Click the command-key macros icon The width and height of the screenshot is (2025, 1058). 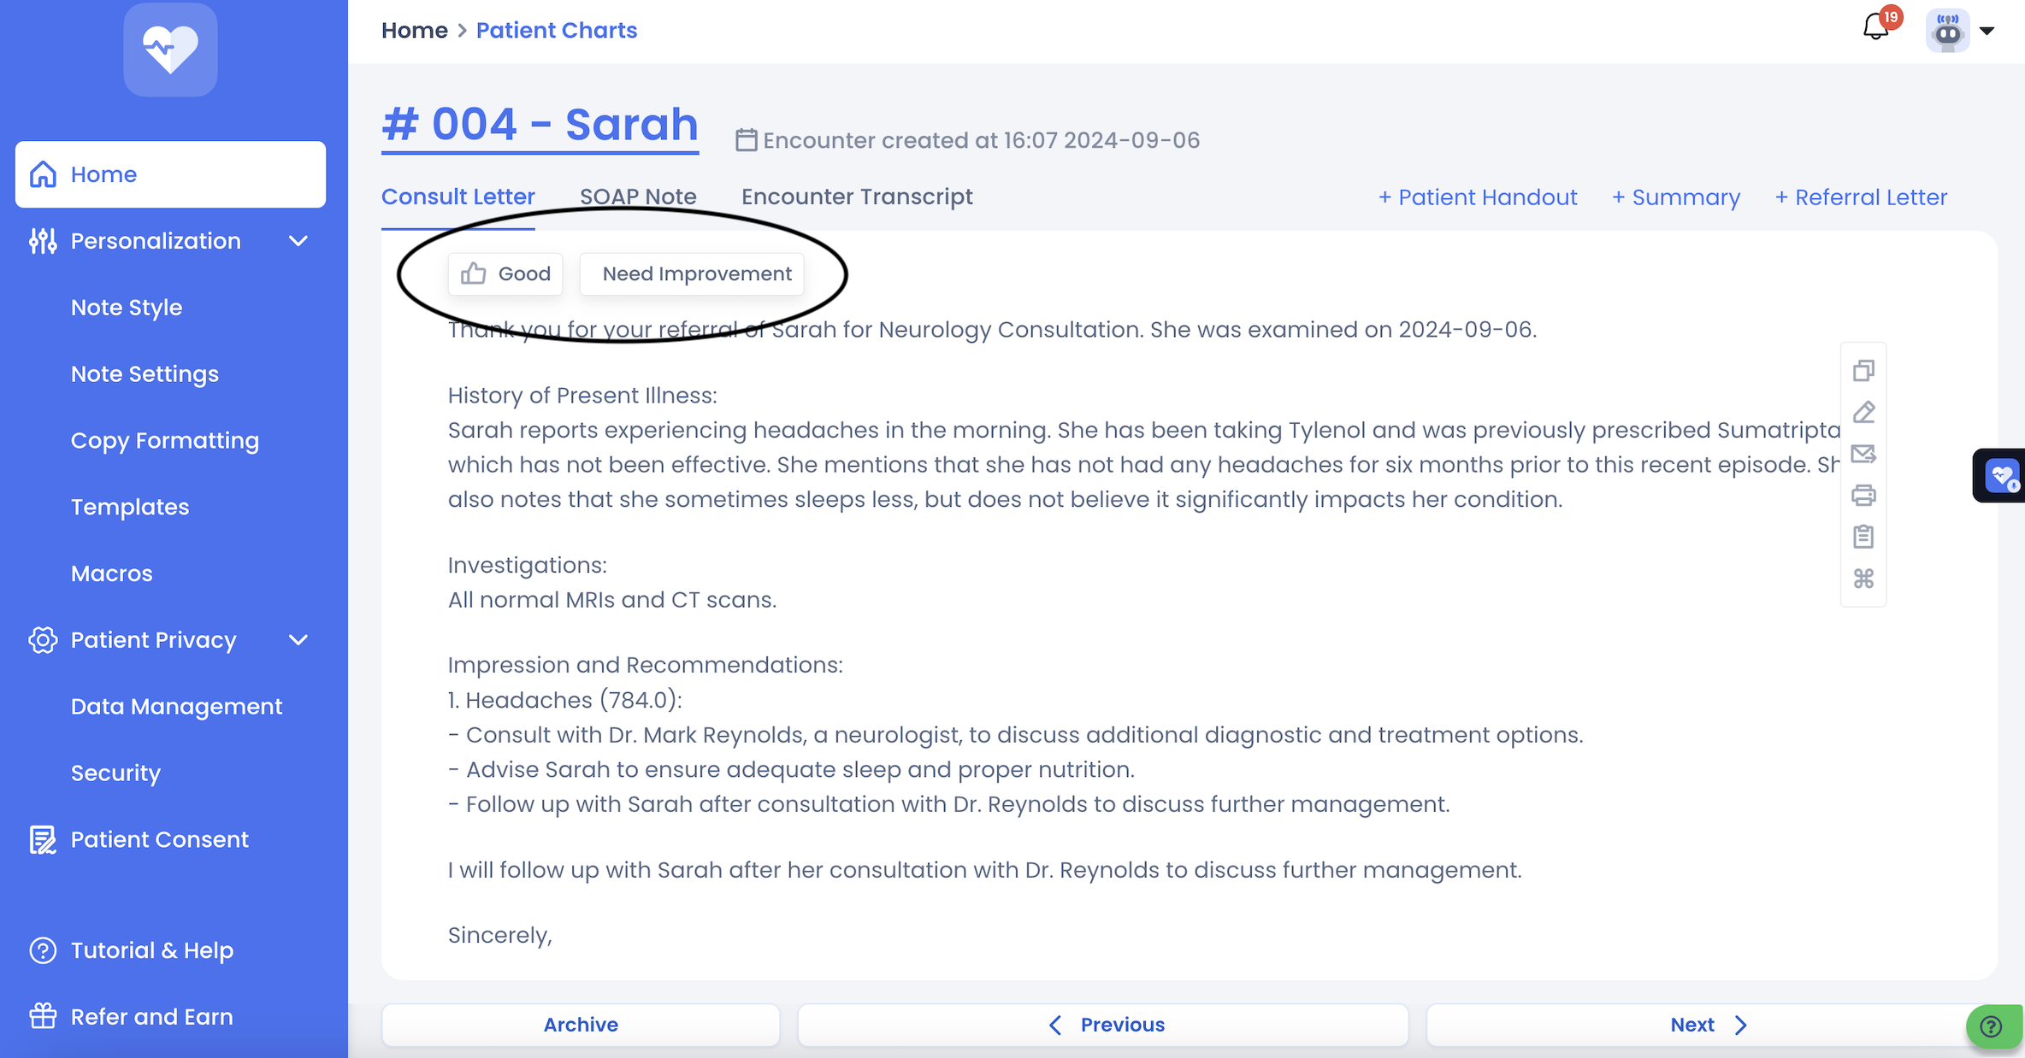point(1863,579)
